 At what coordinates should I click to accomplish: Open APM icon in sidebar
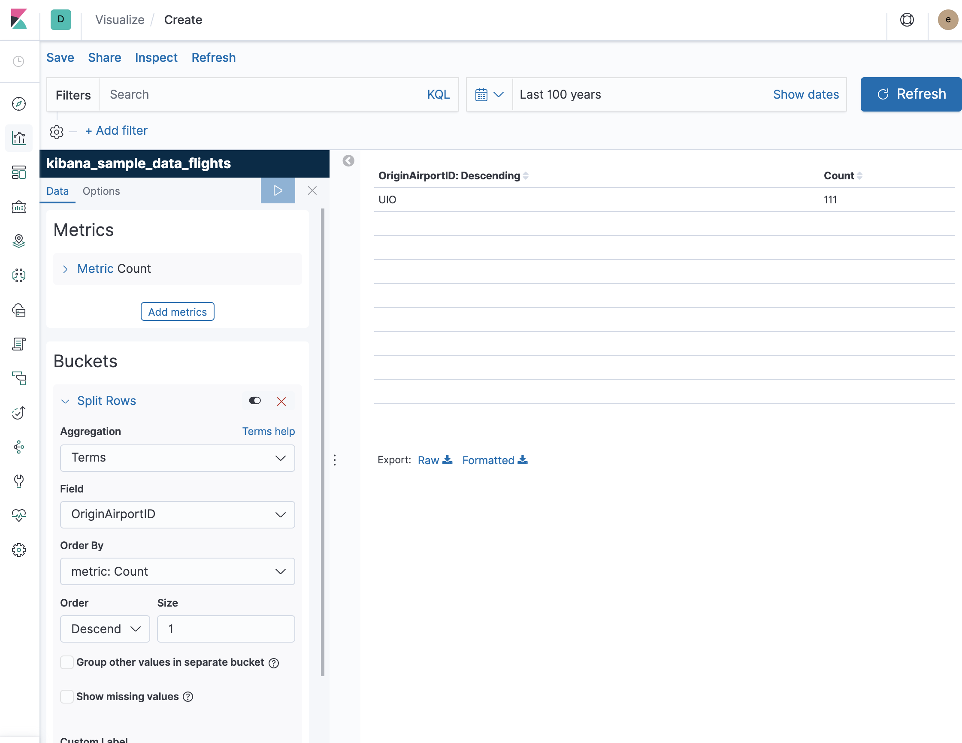[18, 378]
